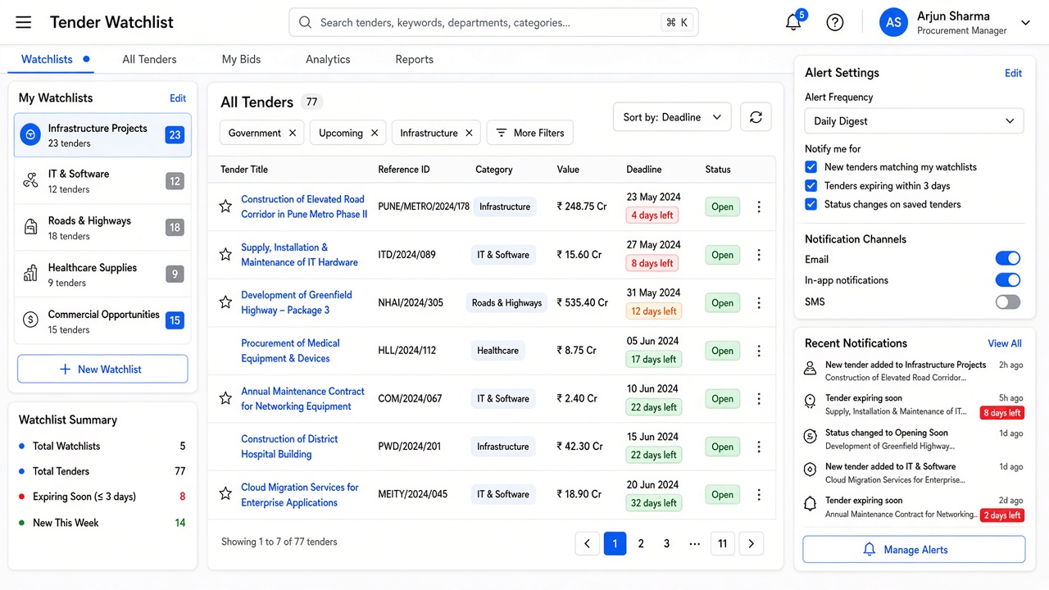Go to the next page arrow
This screenshot has height=590, width=1049.
pos(752,543)
